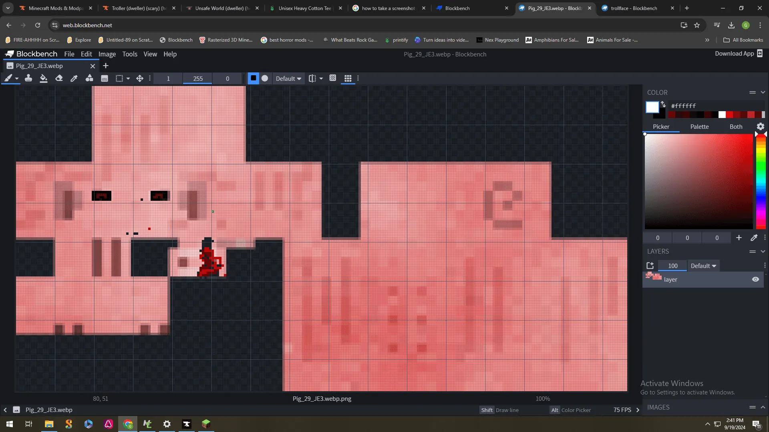769x432 pixels.
Task: Open the color panel settings gear
Action: tap(760, 126)
